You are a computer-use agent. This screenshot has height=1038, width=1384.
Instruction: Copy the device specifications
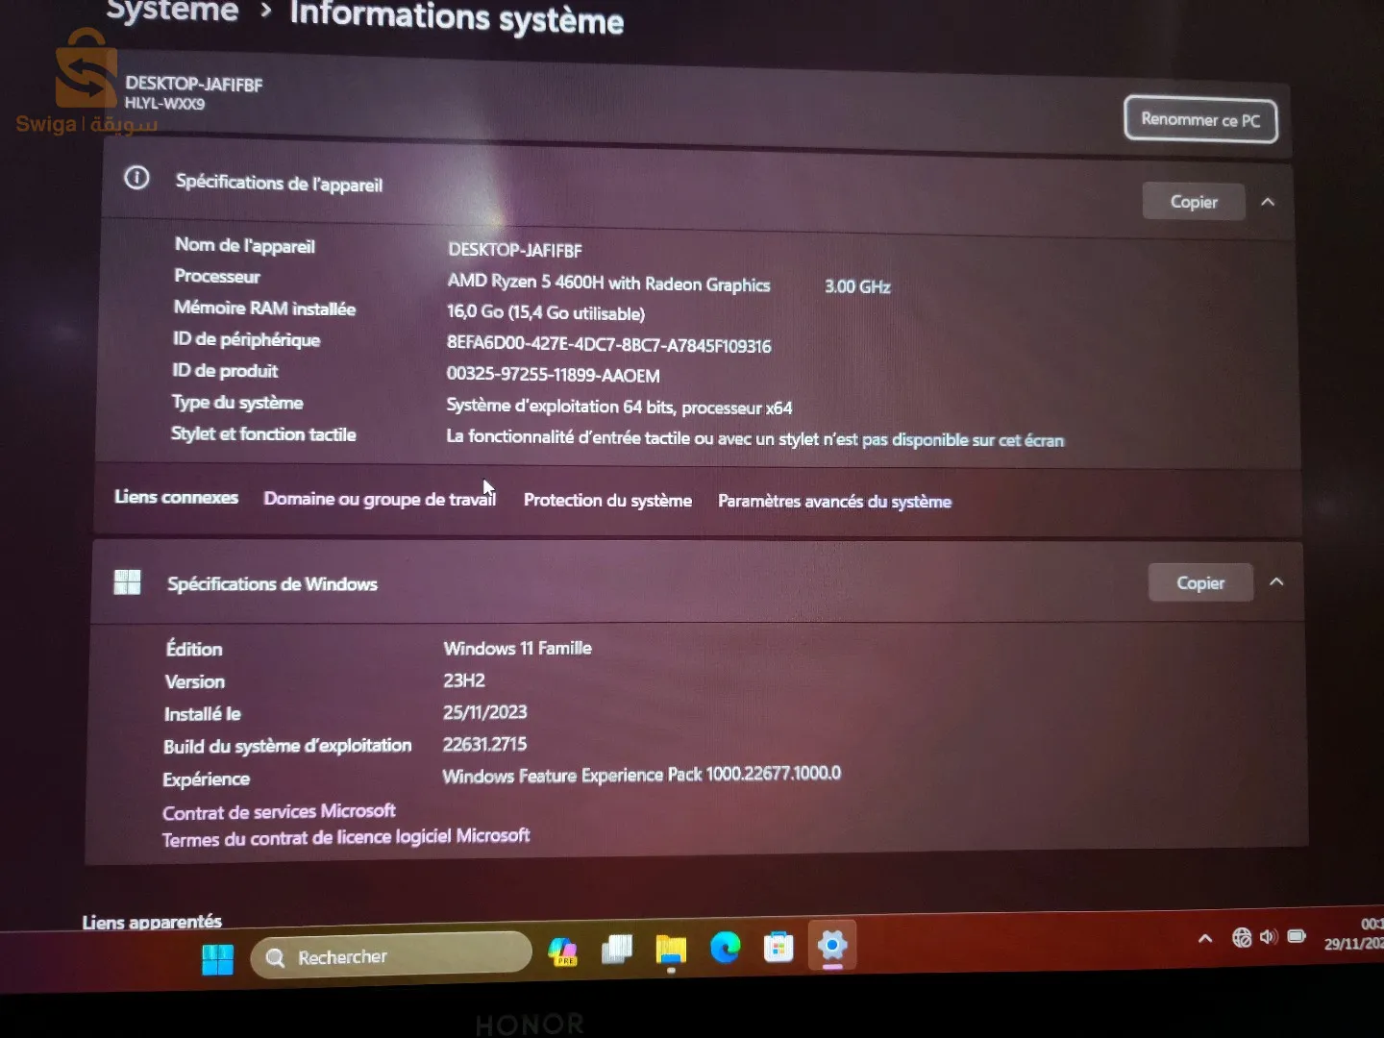point(1194,202)
